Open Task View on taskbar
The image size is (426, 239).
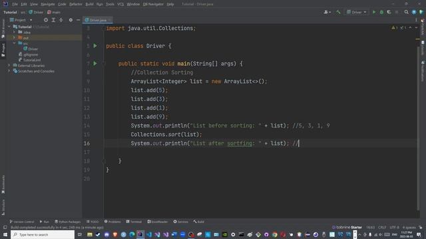click(80, 234)
